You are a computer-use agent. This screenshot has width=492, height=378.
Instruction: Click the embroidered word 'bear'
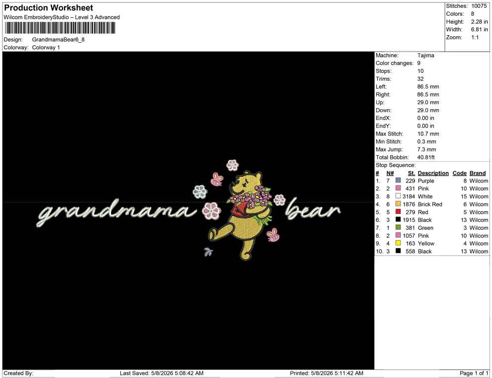click(313, 209)
